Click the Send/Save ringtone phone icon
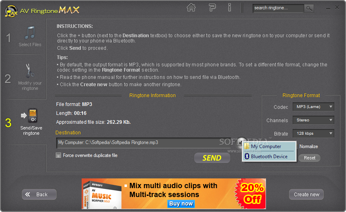Viewport: 346px width, 212px height. (32, 115)
